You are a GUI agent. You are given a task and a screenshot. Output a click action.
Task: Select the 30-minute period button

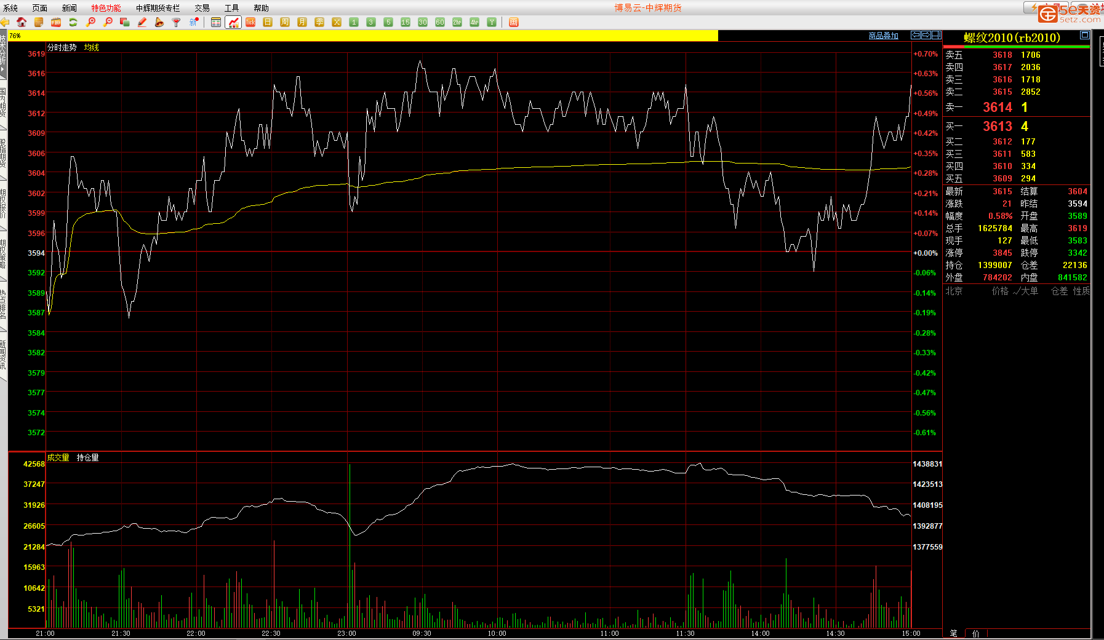click(x=423, y=22)
